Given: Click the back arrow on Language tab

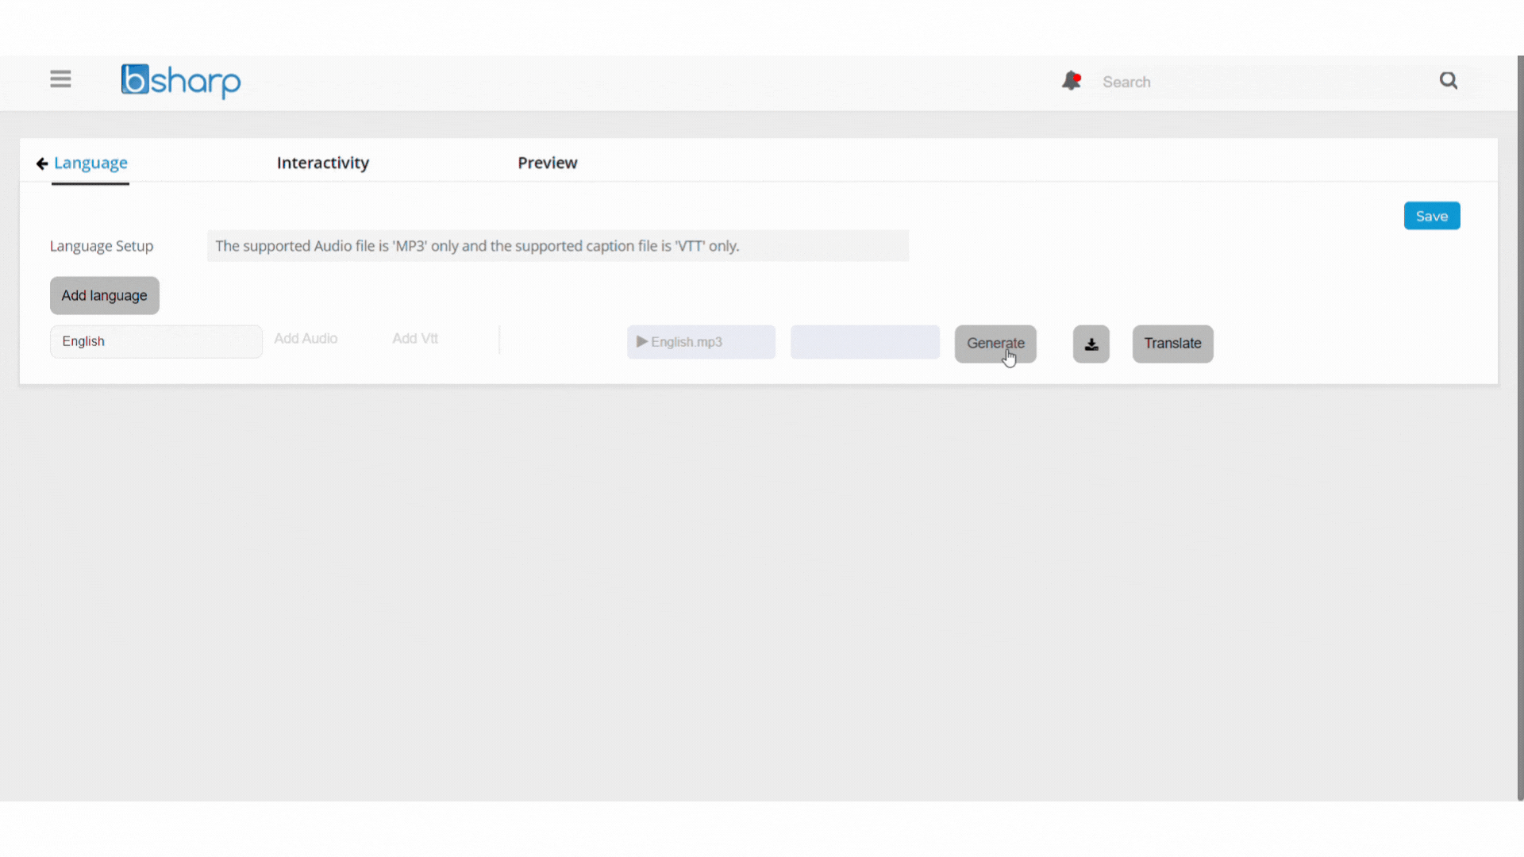Looking at the screenshot, I should pyautogui.click(x=42, y=162).
